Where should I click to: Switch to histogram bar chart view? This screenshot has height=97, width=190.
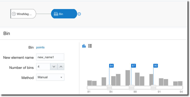(84, 46)
